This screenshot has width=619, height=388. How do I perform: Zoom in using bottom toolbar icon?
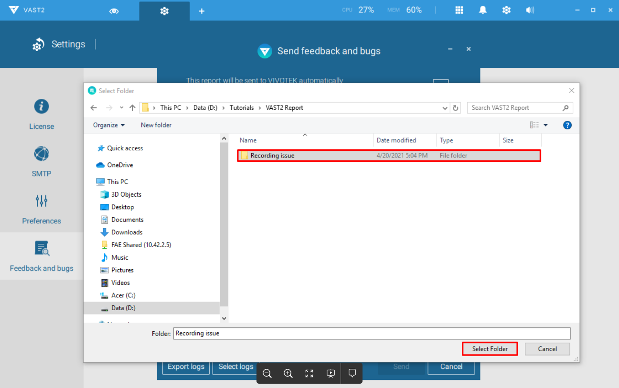click(x=288, y=374)
